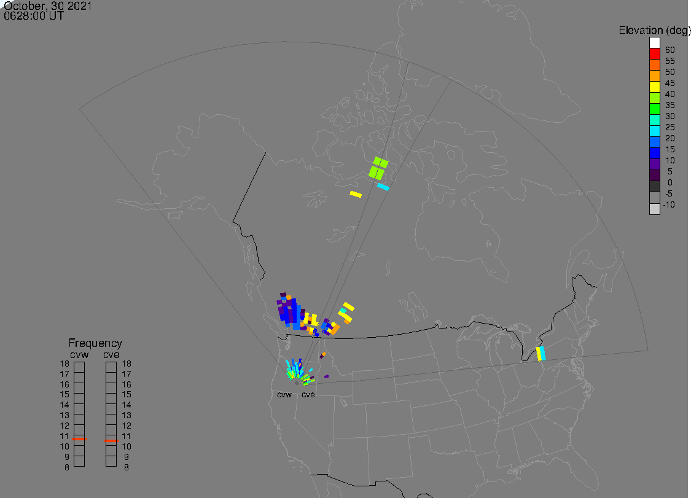Click the "Elevation (deg)" legend title
Viewport: 691px width, 498px height.
654,30
